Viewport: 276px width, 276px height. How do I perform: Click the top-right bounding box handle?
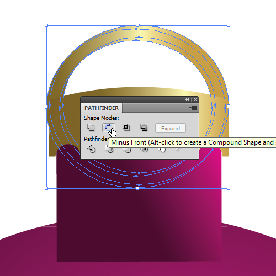[x=229, y=25]
